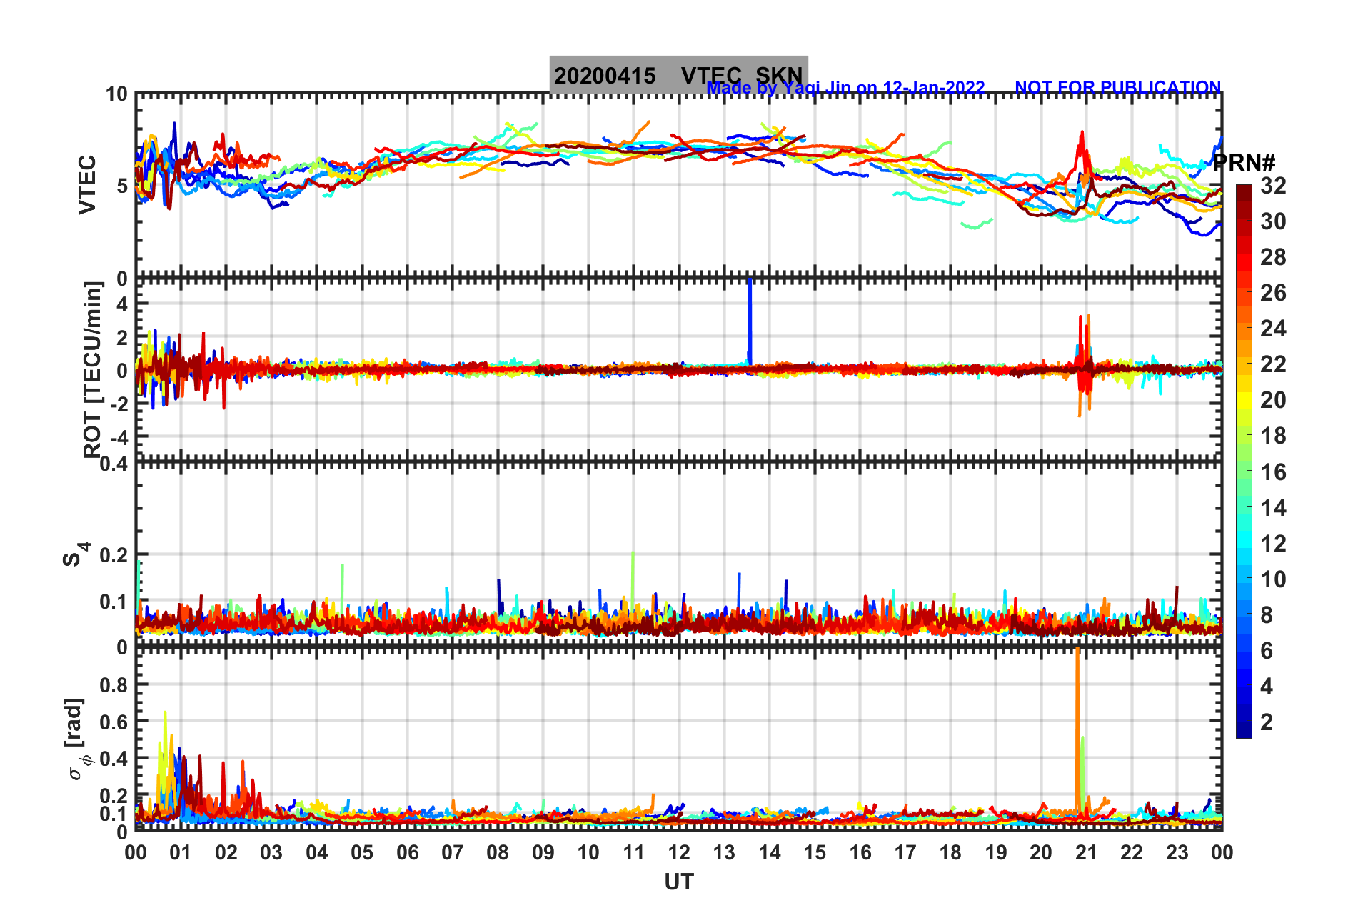
Task: Select the "VTEC" y-axis label
Action: point(87,184)
